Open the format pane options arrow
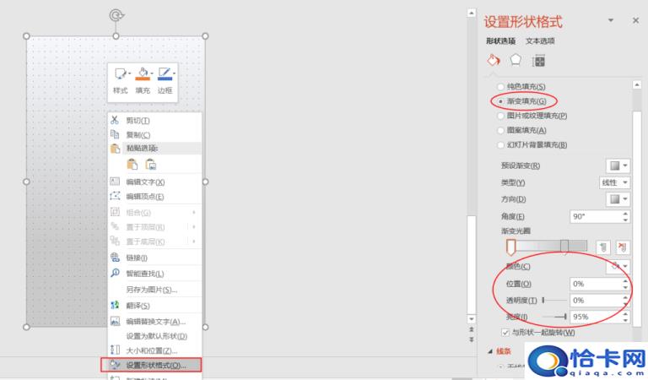The width and height of the screenshot is (648, 380). pos(610,20)
